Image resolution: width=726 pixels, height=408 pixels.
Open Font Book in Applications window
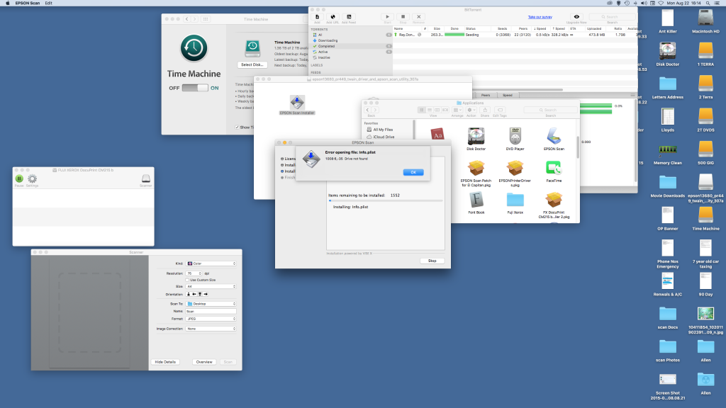(476, 200)
